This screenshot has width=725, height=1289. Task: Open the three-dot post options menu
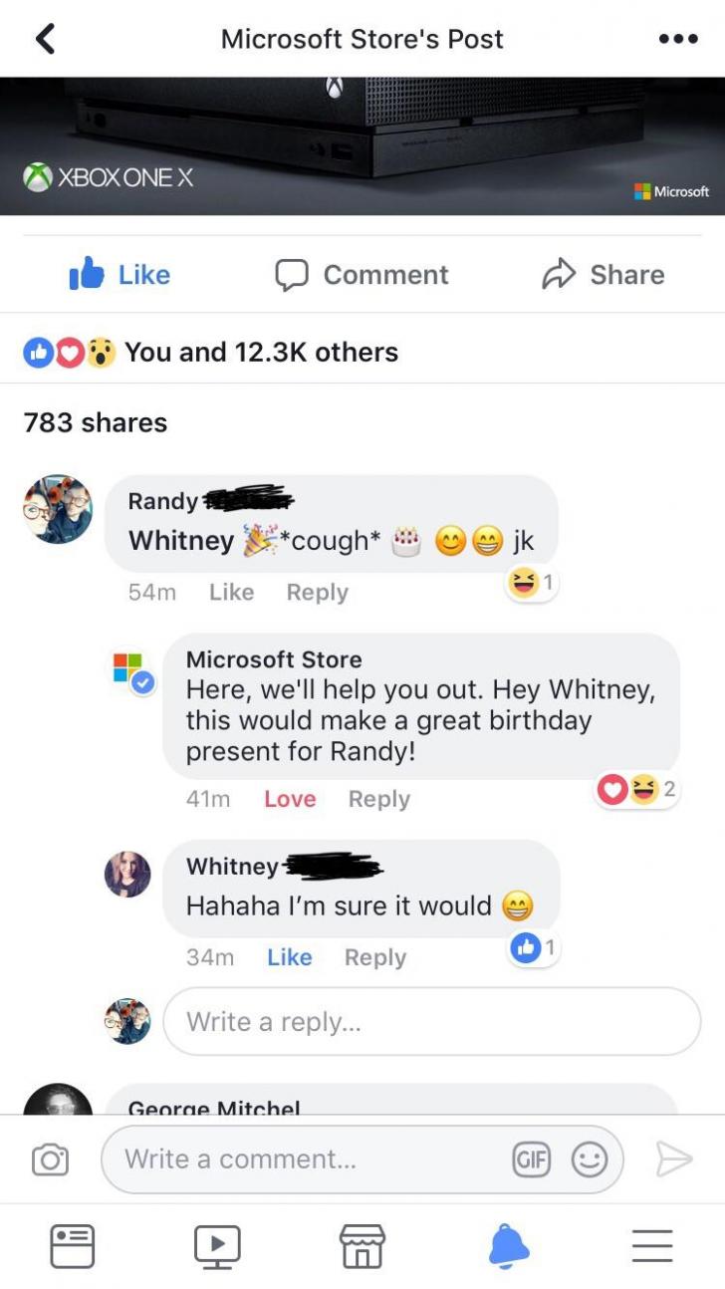point(678,39)
